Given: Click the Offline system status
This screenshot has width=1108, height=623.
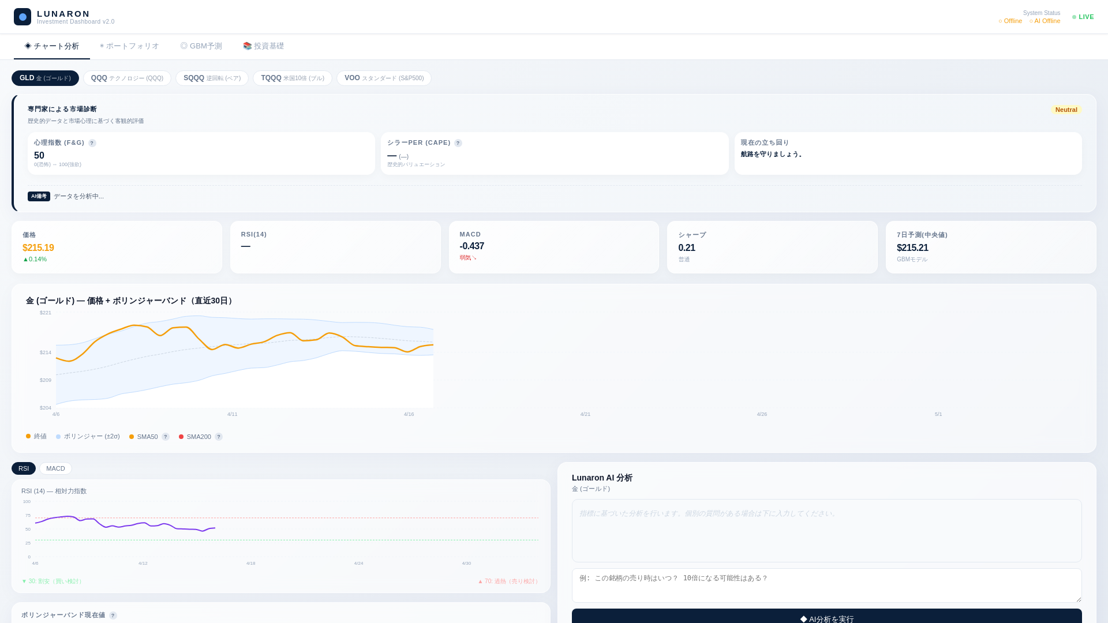Looking at the screenshot, I should 1010,21.
